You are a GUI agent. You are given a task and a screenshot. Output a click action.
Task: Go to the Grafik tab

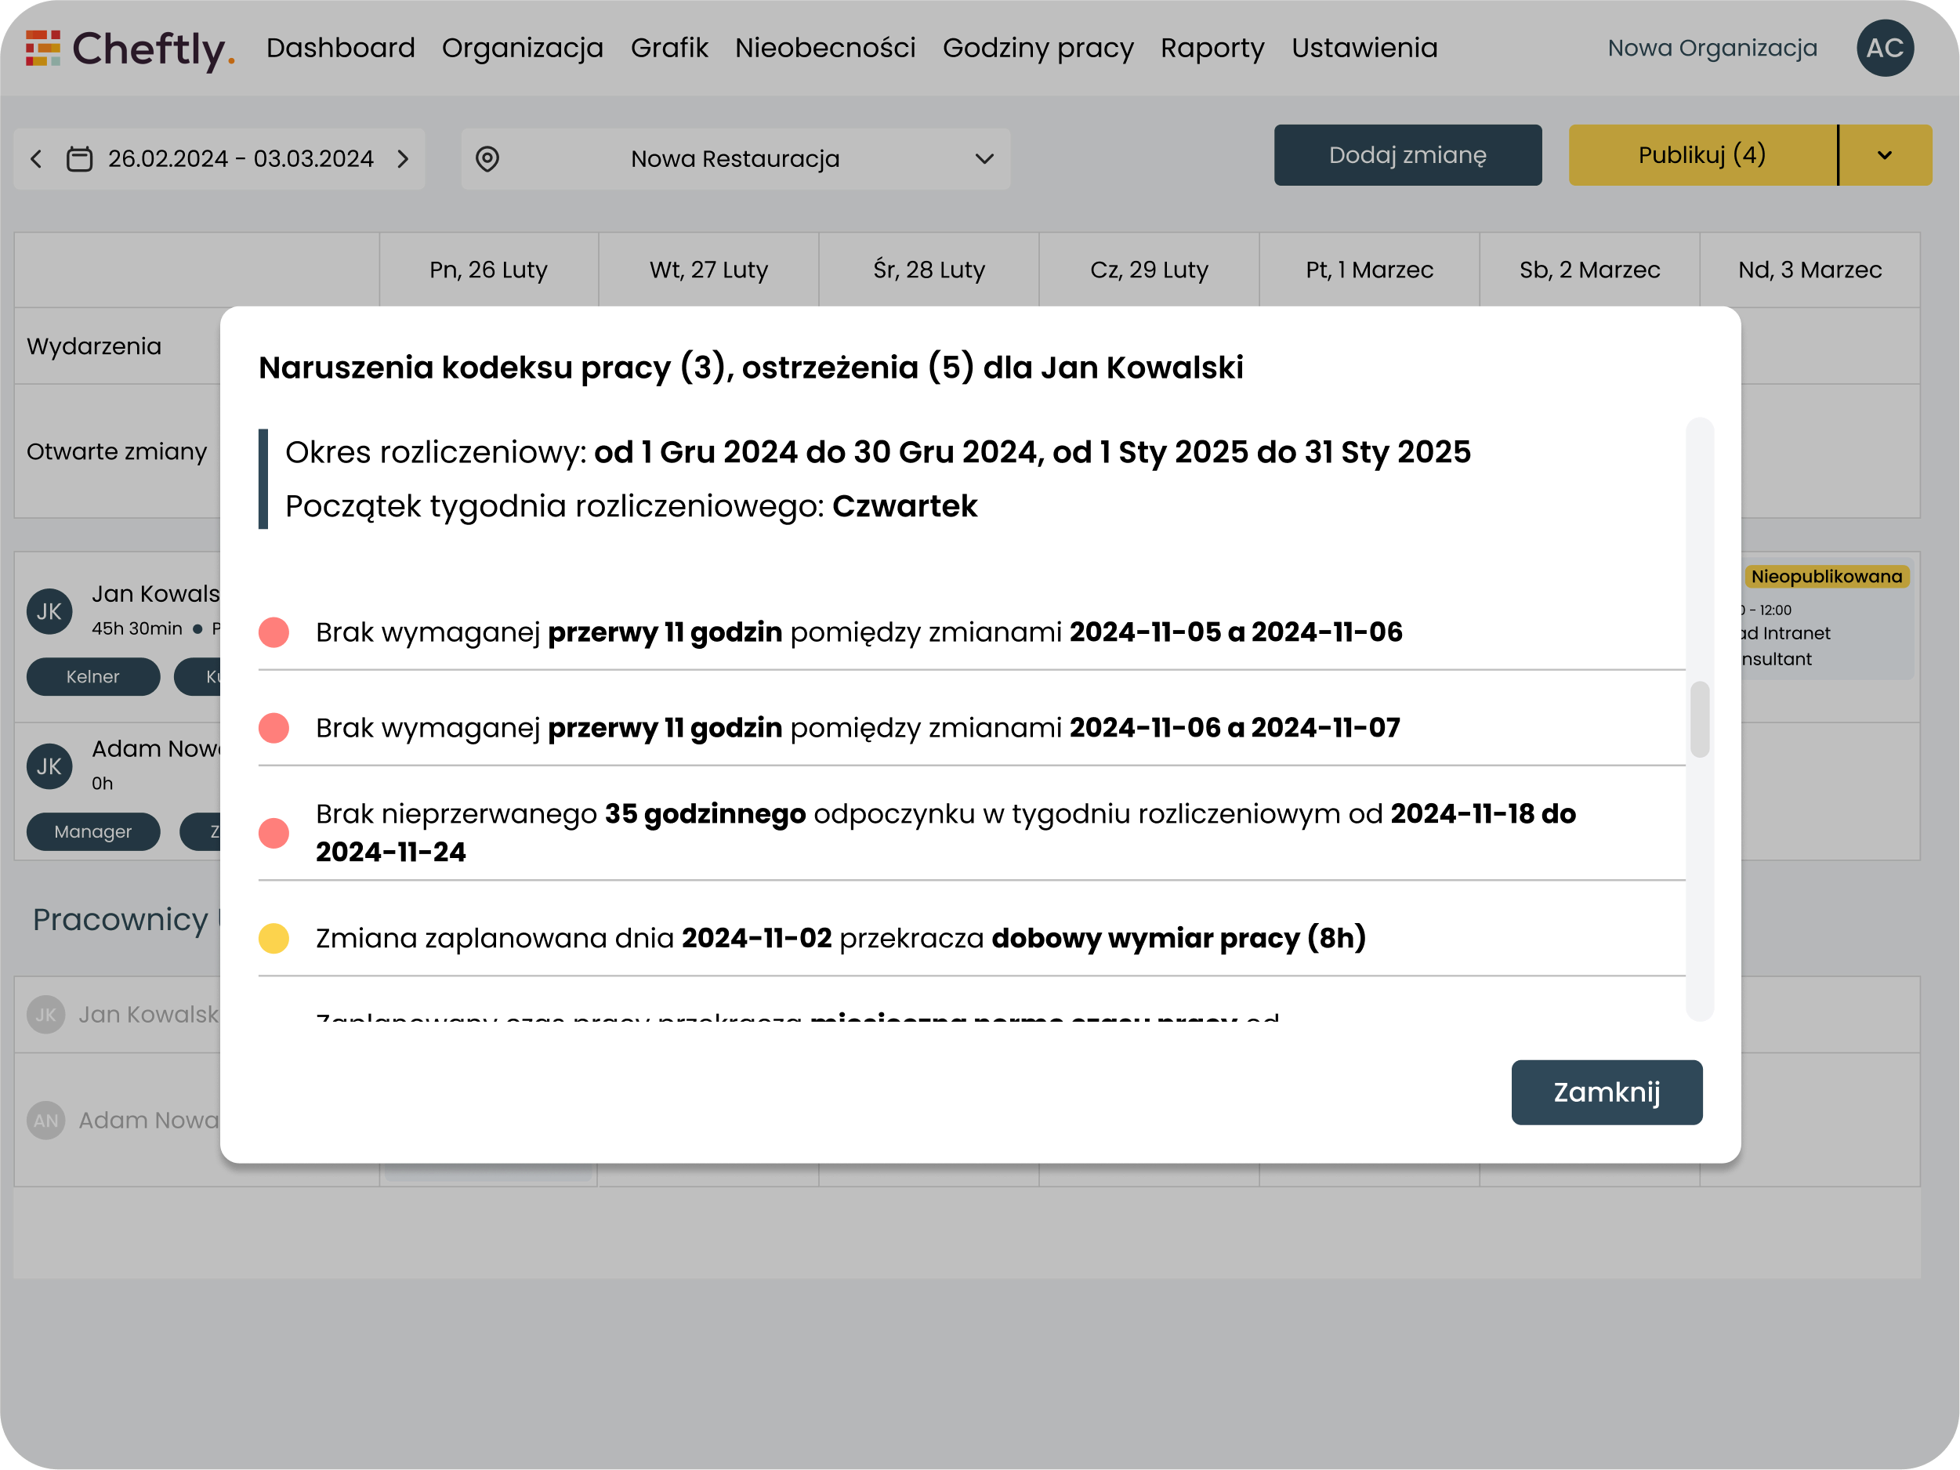coord(669,48)
